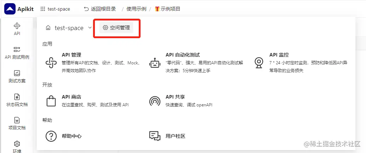The image size is (366, 153).
Task: Click the API 自动化测试 description starting with “零代码”
Action: click(205, 66)
